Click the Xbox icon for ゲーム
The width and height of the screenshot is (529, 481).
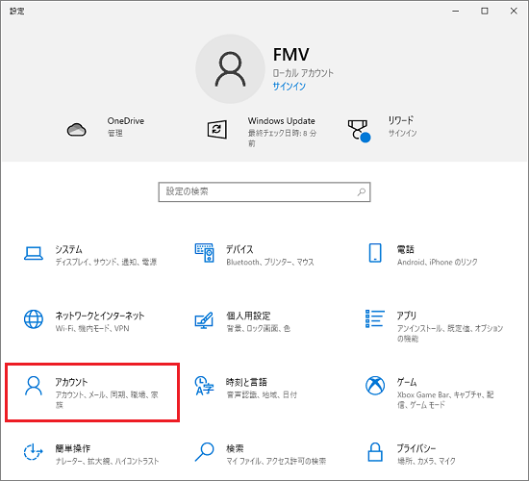(375, 386)
